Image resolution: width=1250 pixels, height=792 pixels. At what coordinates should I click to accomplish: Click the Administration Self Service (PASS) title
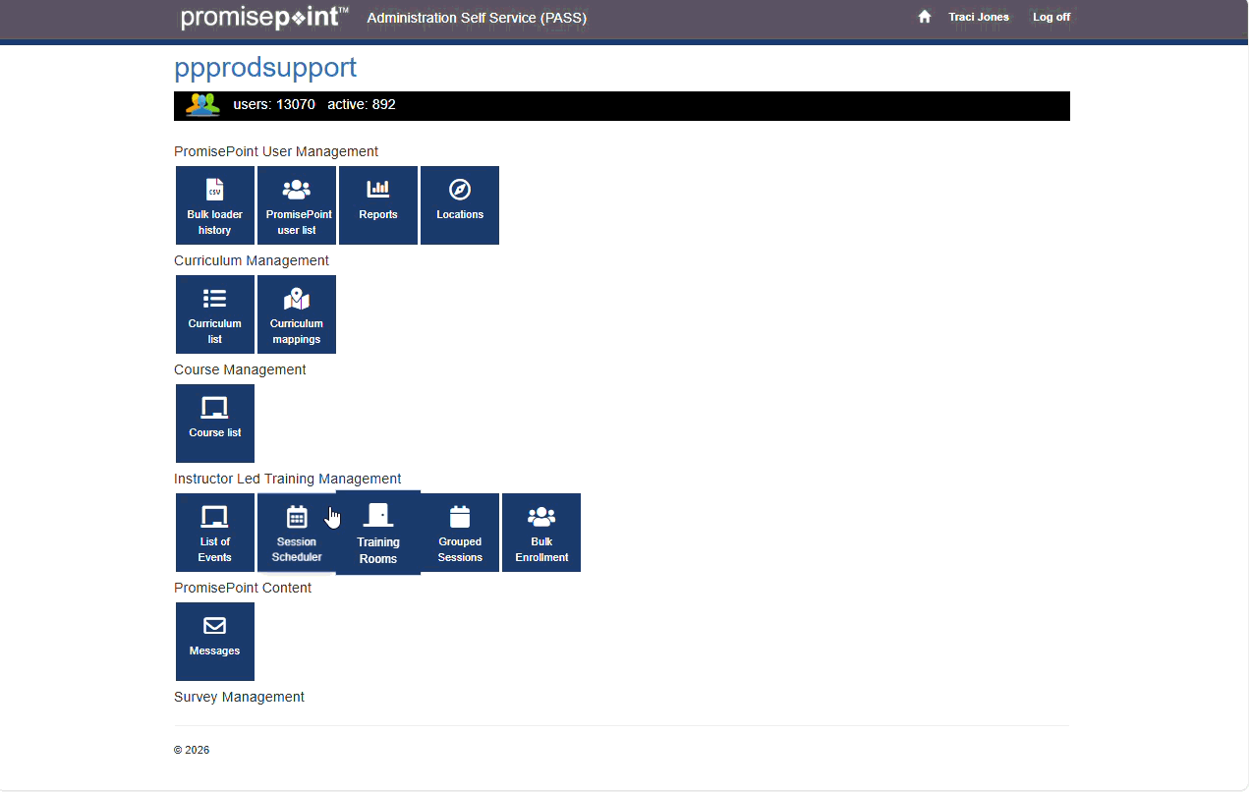(477, 18)
